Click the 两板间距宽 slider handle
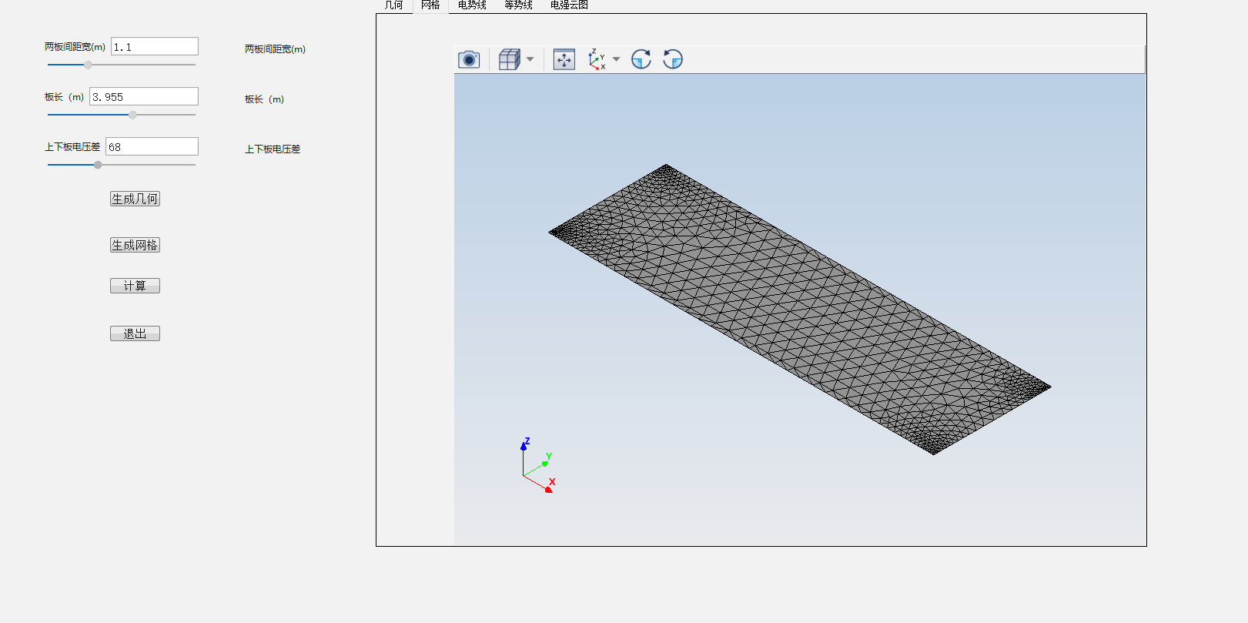Viewport: 1248px width, 623px height. coord(88,65)
